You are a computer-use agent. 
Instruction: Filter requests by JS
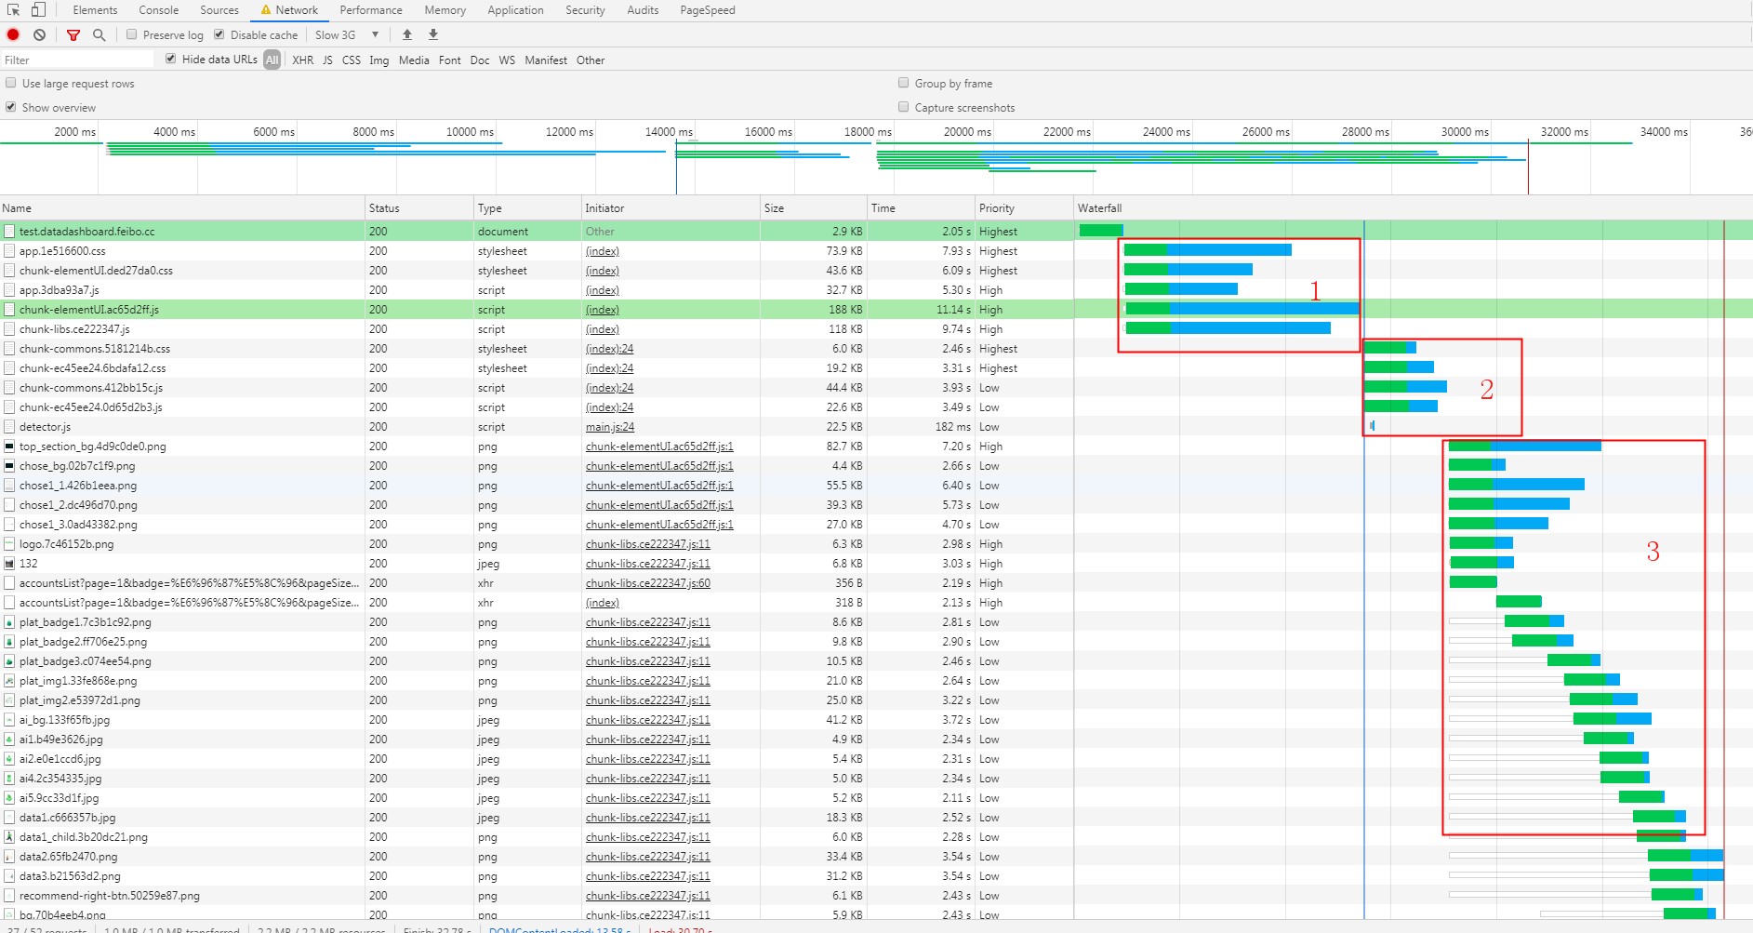pyautogui.click(x=327, y=60)
